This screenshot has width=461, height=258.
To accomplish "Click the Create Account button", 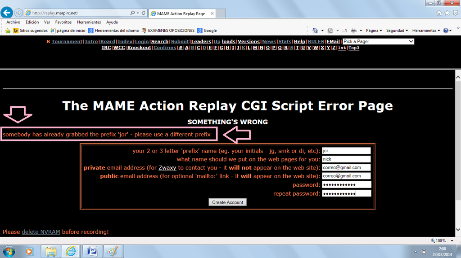I will (x=227, y=202).
